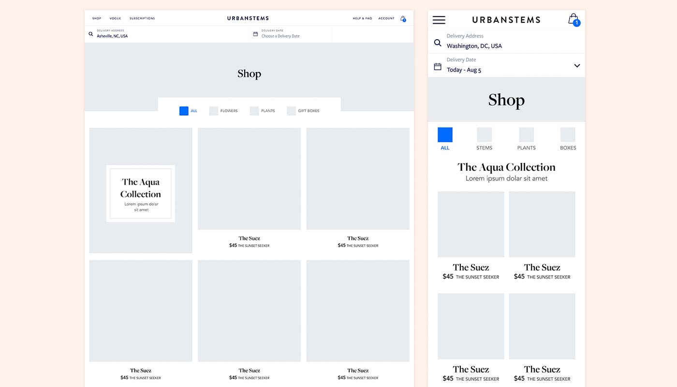Open the Shop link in the desktop navigation
Viewport: 677px width, 387px height.
coord(97,18)
